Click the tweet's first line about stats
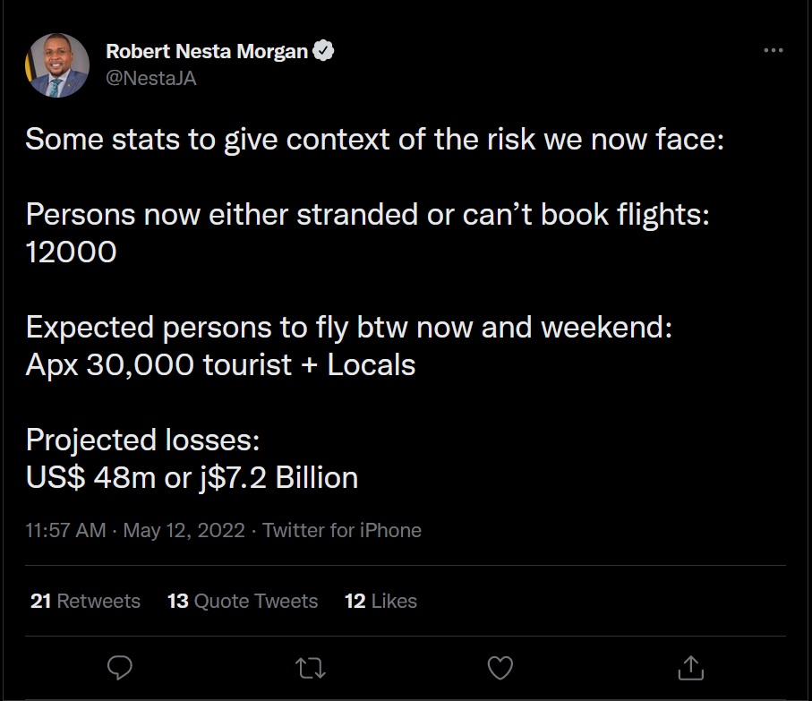The image size is (812, 701). [374, 140]
